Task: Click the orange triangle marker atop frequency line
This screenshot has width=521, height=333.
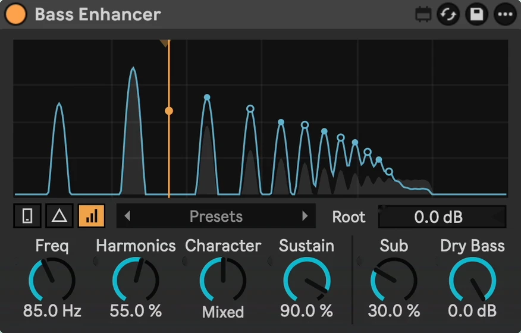Action: tap(165, 43)
